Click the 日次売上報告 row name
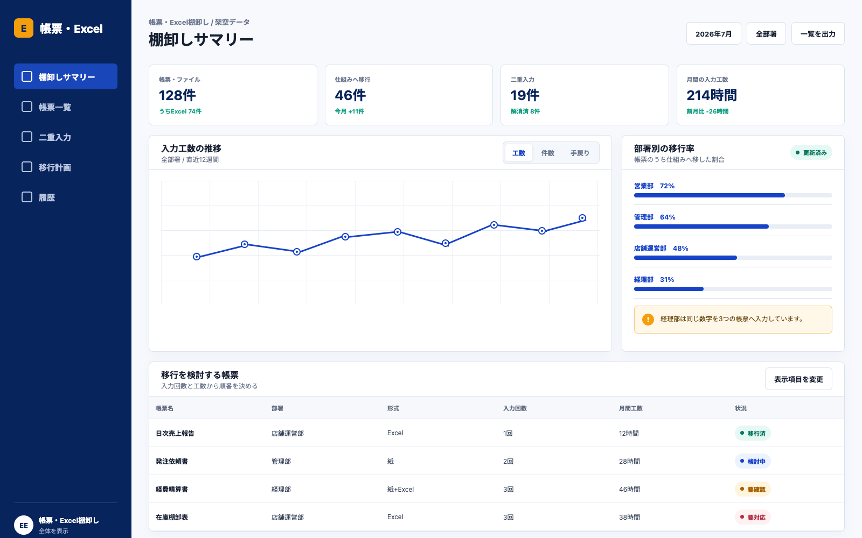862x538 pixels. click(175, 433)
